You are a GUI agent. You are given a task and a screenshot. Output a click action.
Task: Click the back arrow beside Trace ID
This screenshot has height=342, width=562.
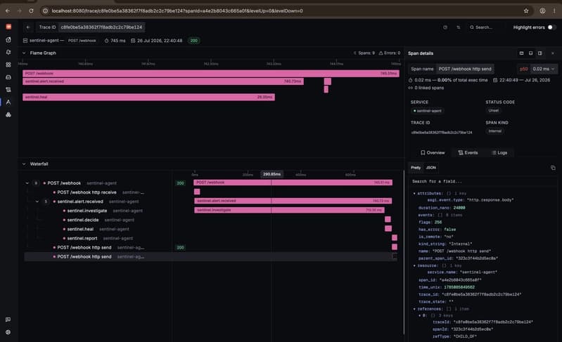(x=28, y=27)
